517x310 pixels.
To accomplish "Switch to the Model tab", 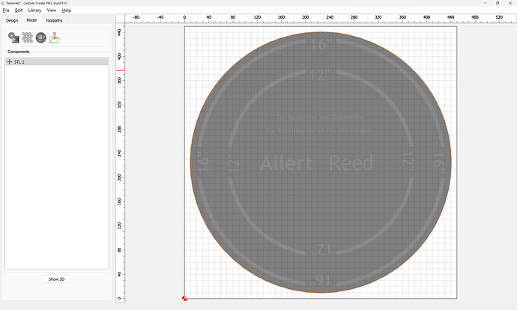I will click(31, 20).
